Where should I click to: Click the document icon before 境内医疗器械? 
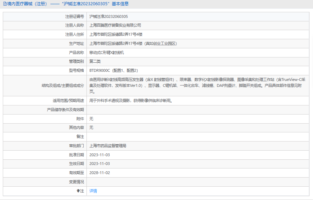(5, 4)
